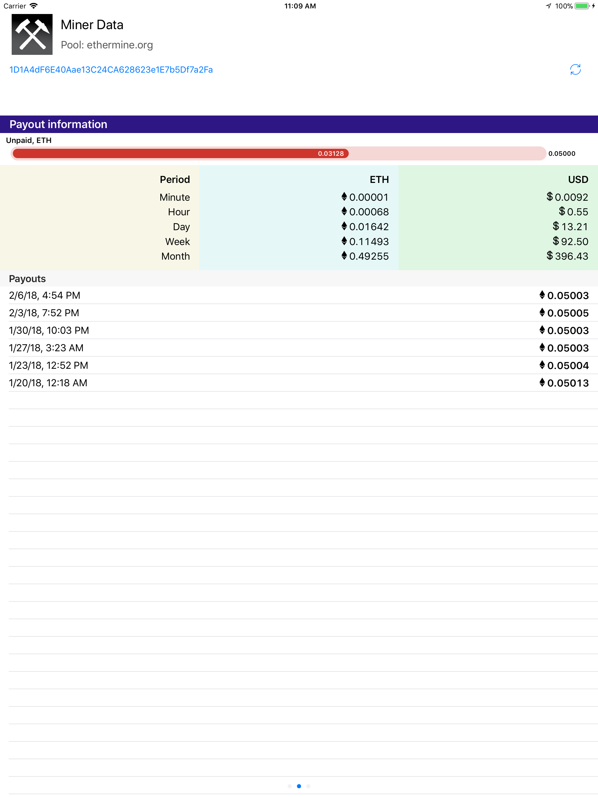The height and width of the screenshot is (797, 598).
Task: Open the wallet address 1D1A4dF6E40Aae13C24CA628623e1E7b5Df7a2Fa
Action: (x=110, y=69)
